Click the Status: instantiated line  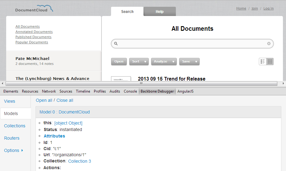[x=63, y=129]
